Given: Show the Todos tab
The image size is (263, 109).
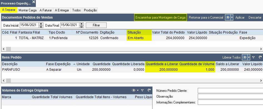Looking at the screenshot, I should tap(76, 10).
